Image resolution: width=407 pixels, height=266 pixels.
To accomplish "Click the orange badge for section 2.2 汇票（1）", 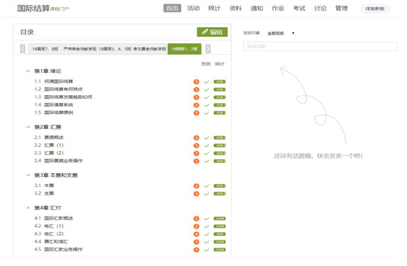I will click(x=196, y=145).
